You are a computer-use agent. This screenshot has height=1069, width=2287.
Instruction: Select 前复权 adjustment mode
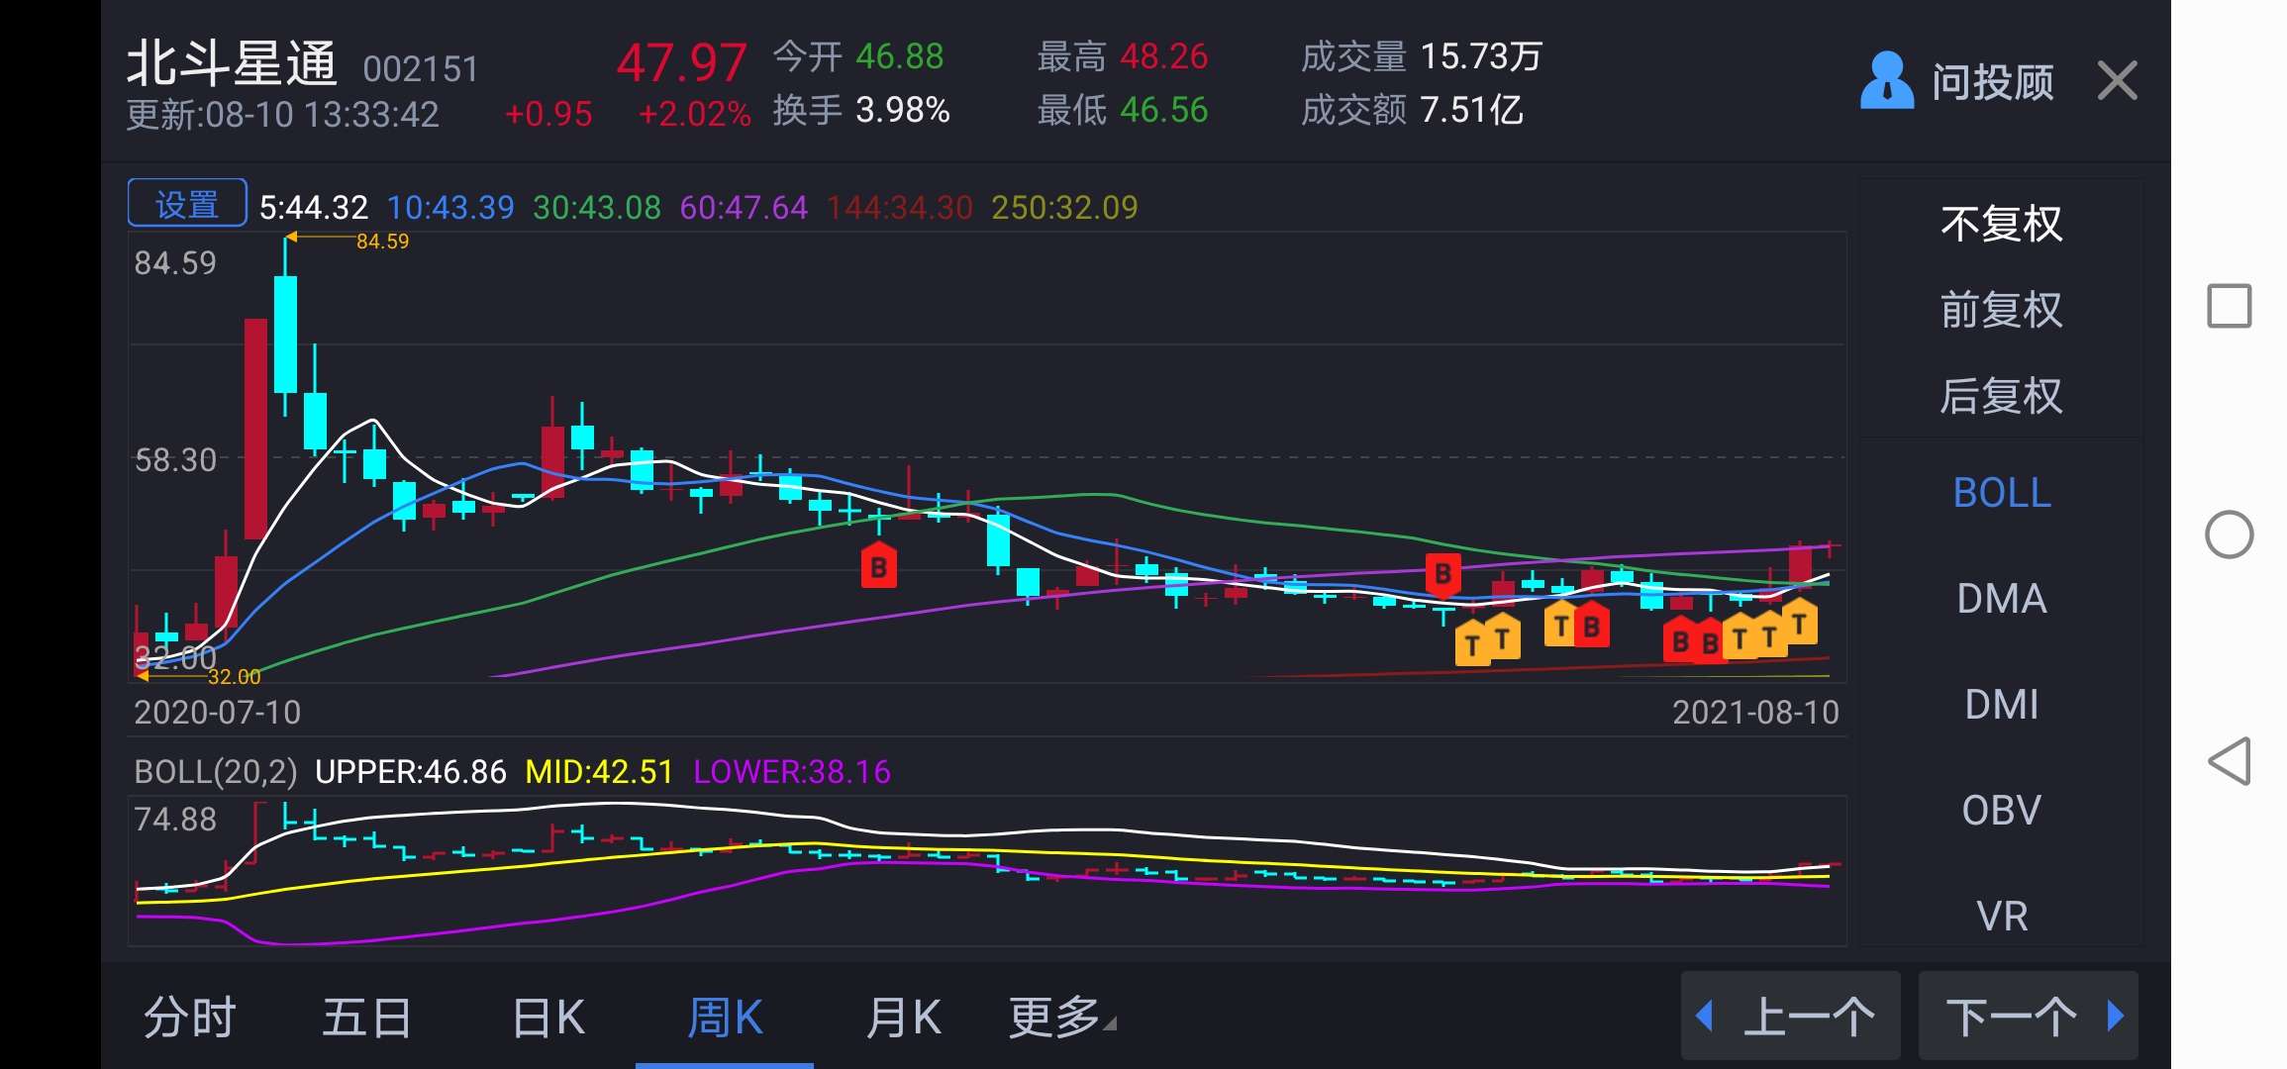tap(2001, 310)
